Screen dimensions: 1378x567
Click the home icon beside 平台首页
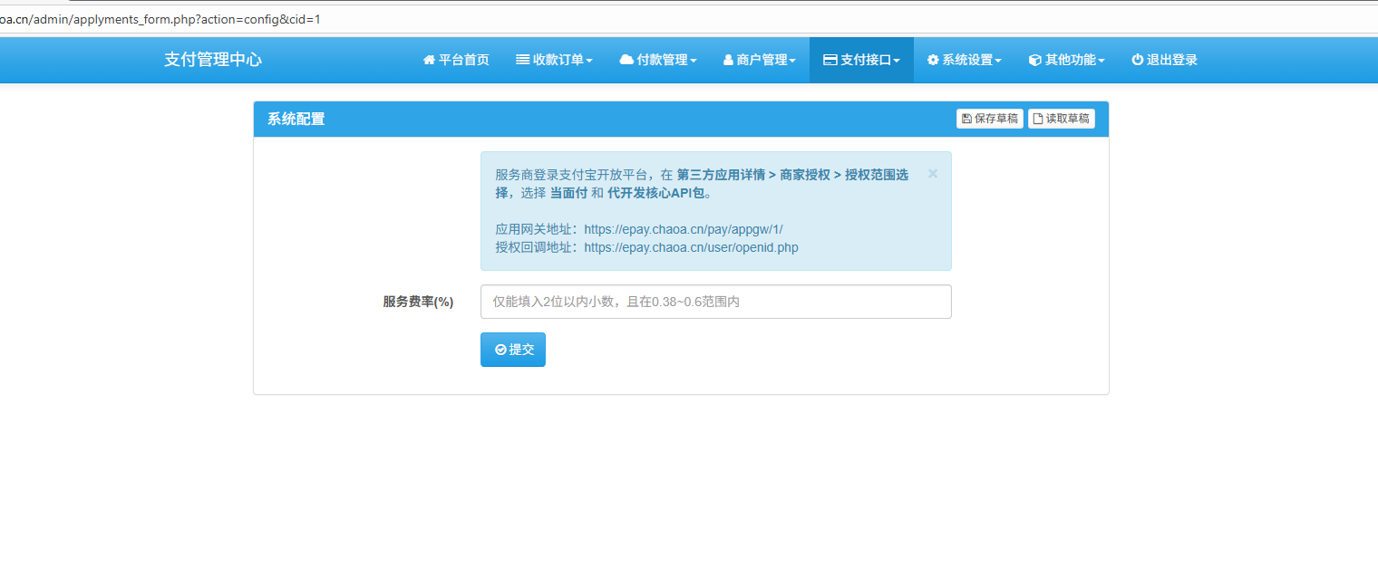click(x=430, y=60)
